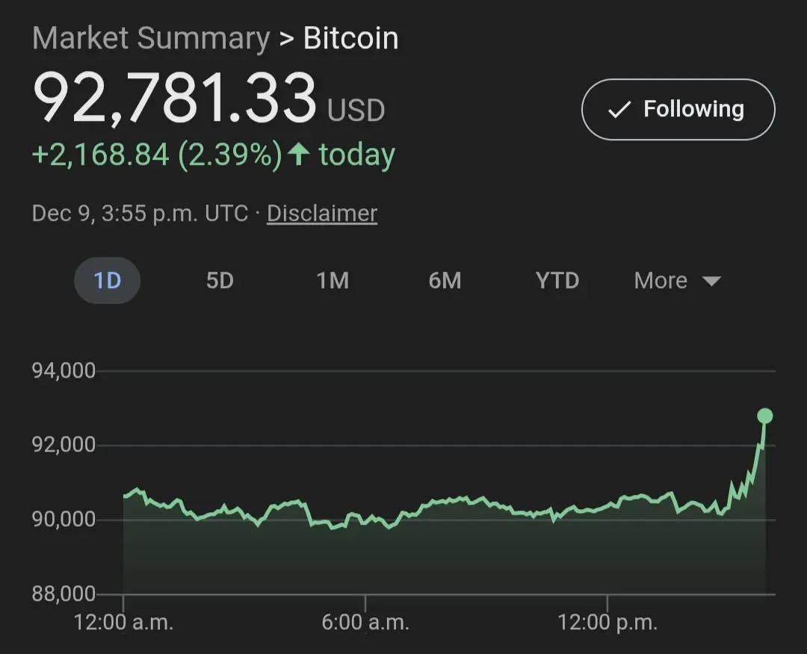Click the +2,168.84 (2.39%) change text
Screen dimensions: 807x654
[157, 155]
